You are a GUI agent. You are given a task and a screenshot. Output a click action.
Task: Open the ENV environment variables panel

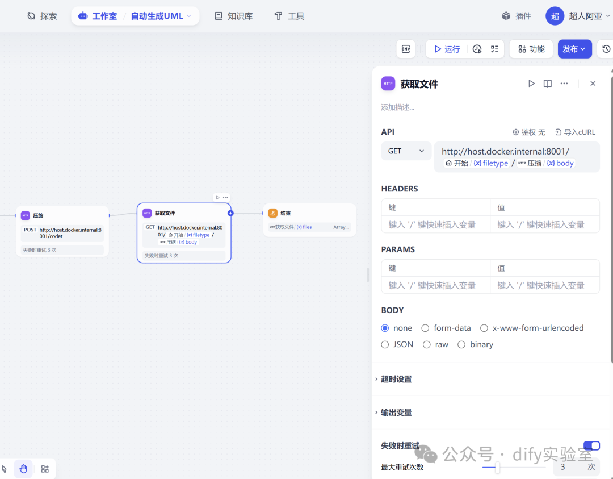[405, 49]
